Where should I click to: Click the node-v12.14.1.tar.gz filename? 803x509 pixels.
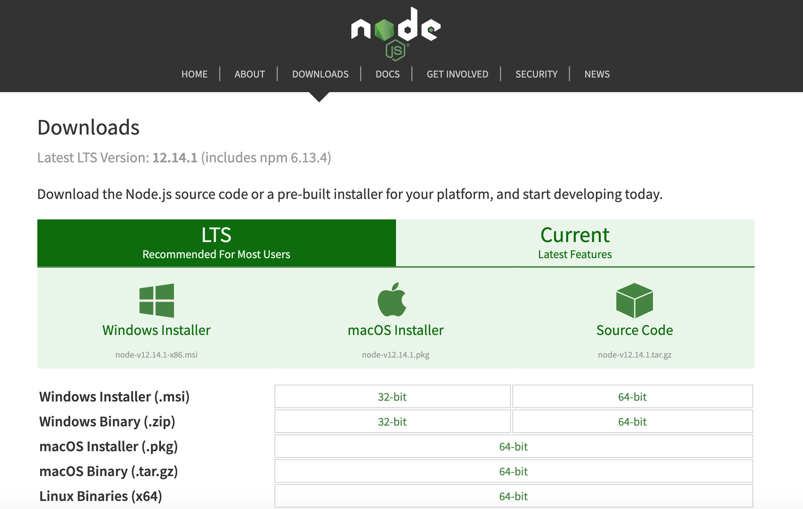pyautogui.click(x=635, y=354)
